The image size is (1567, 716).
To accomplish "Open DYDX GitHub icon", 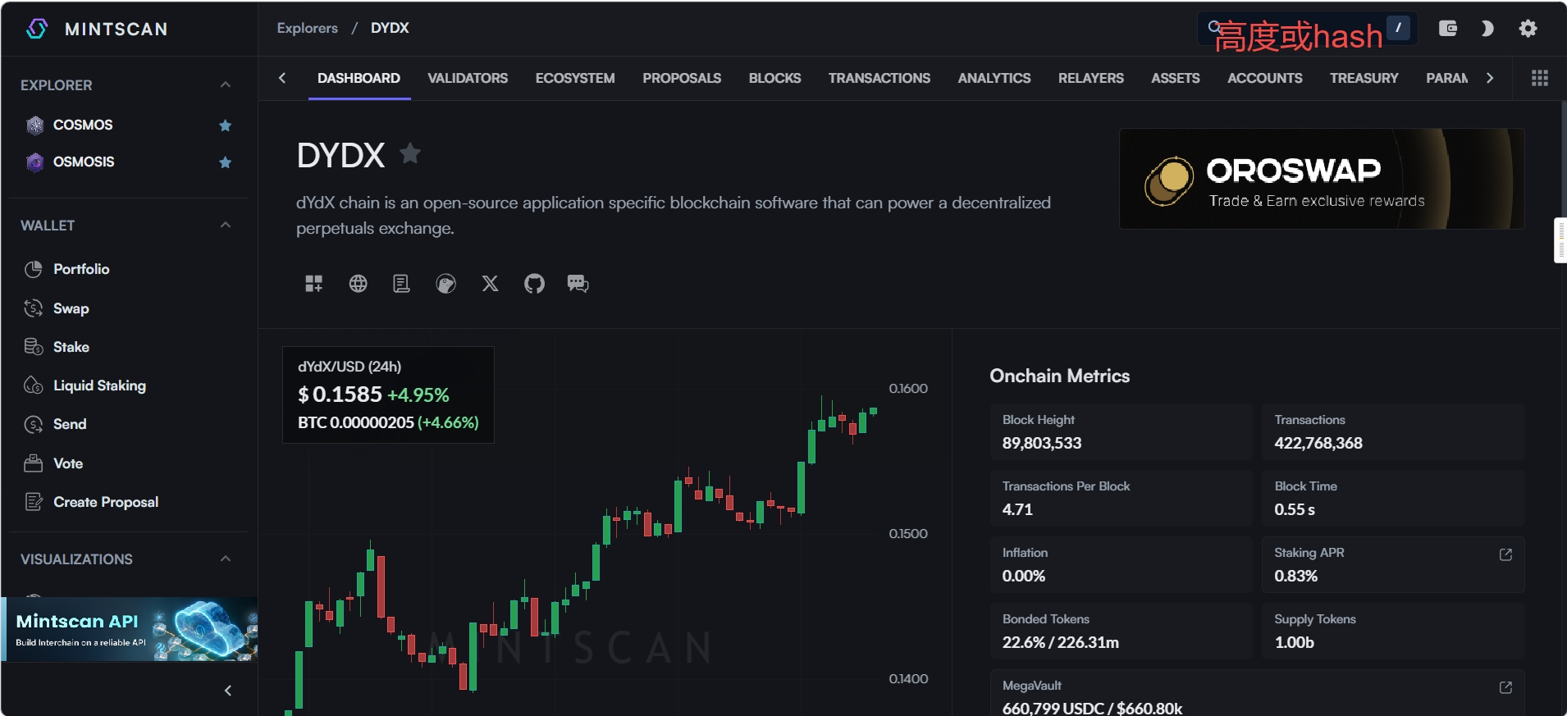I will pos(534,284).
